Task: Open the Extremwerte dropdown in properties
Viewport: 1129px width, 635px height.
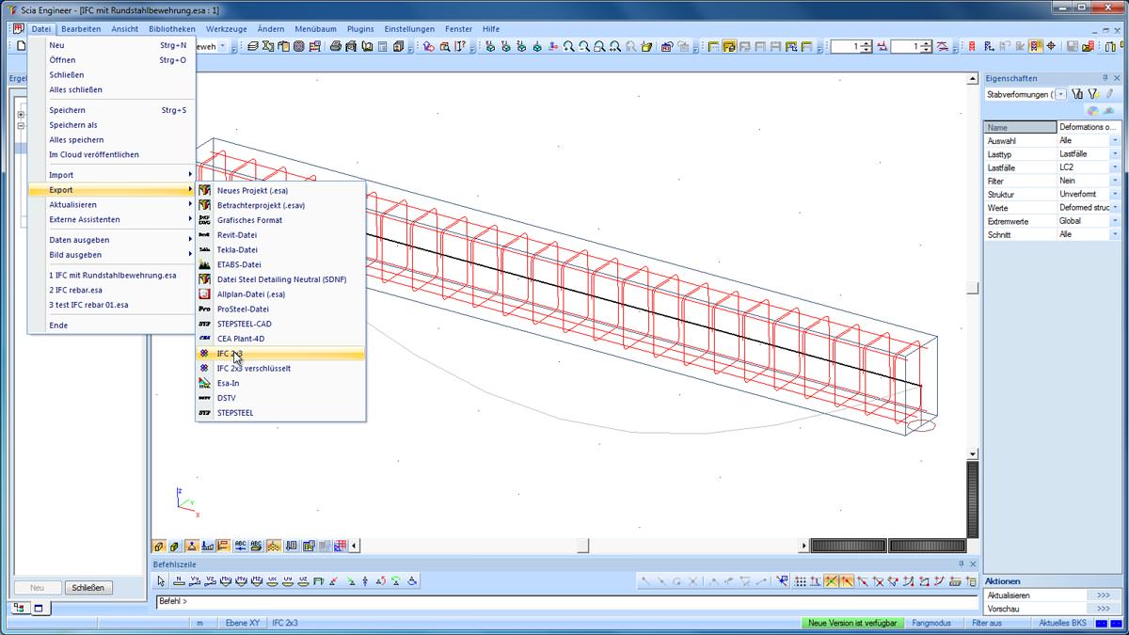Action: tap(1115, 221)
